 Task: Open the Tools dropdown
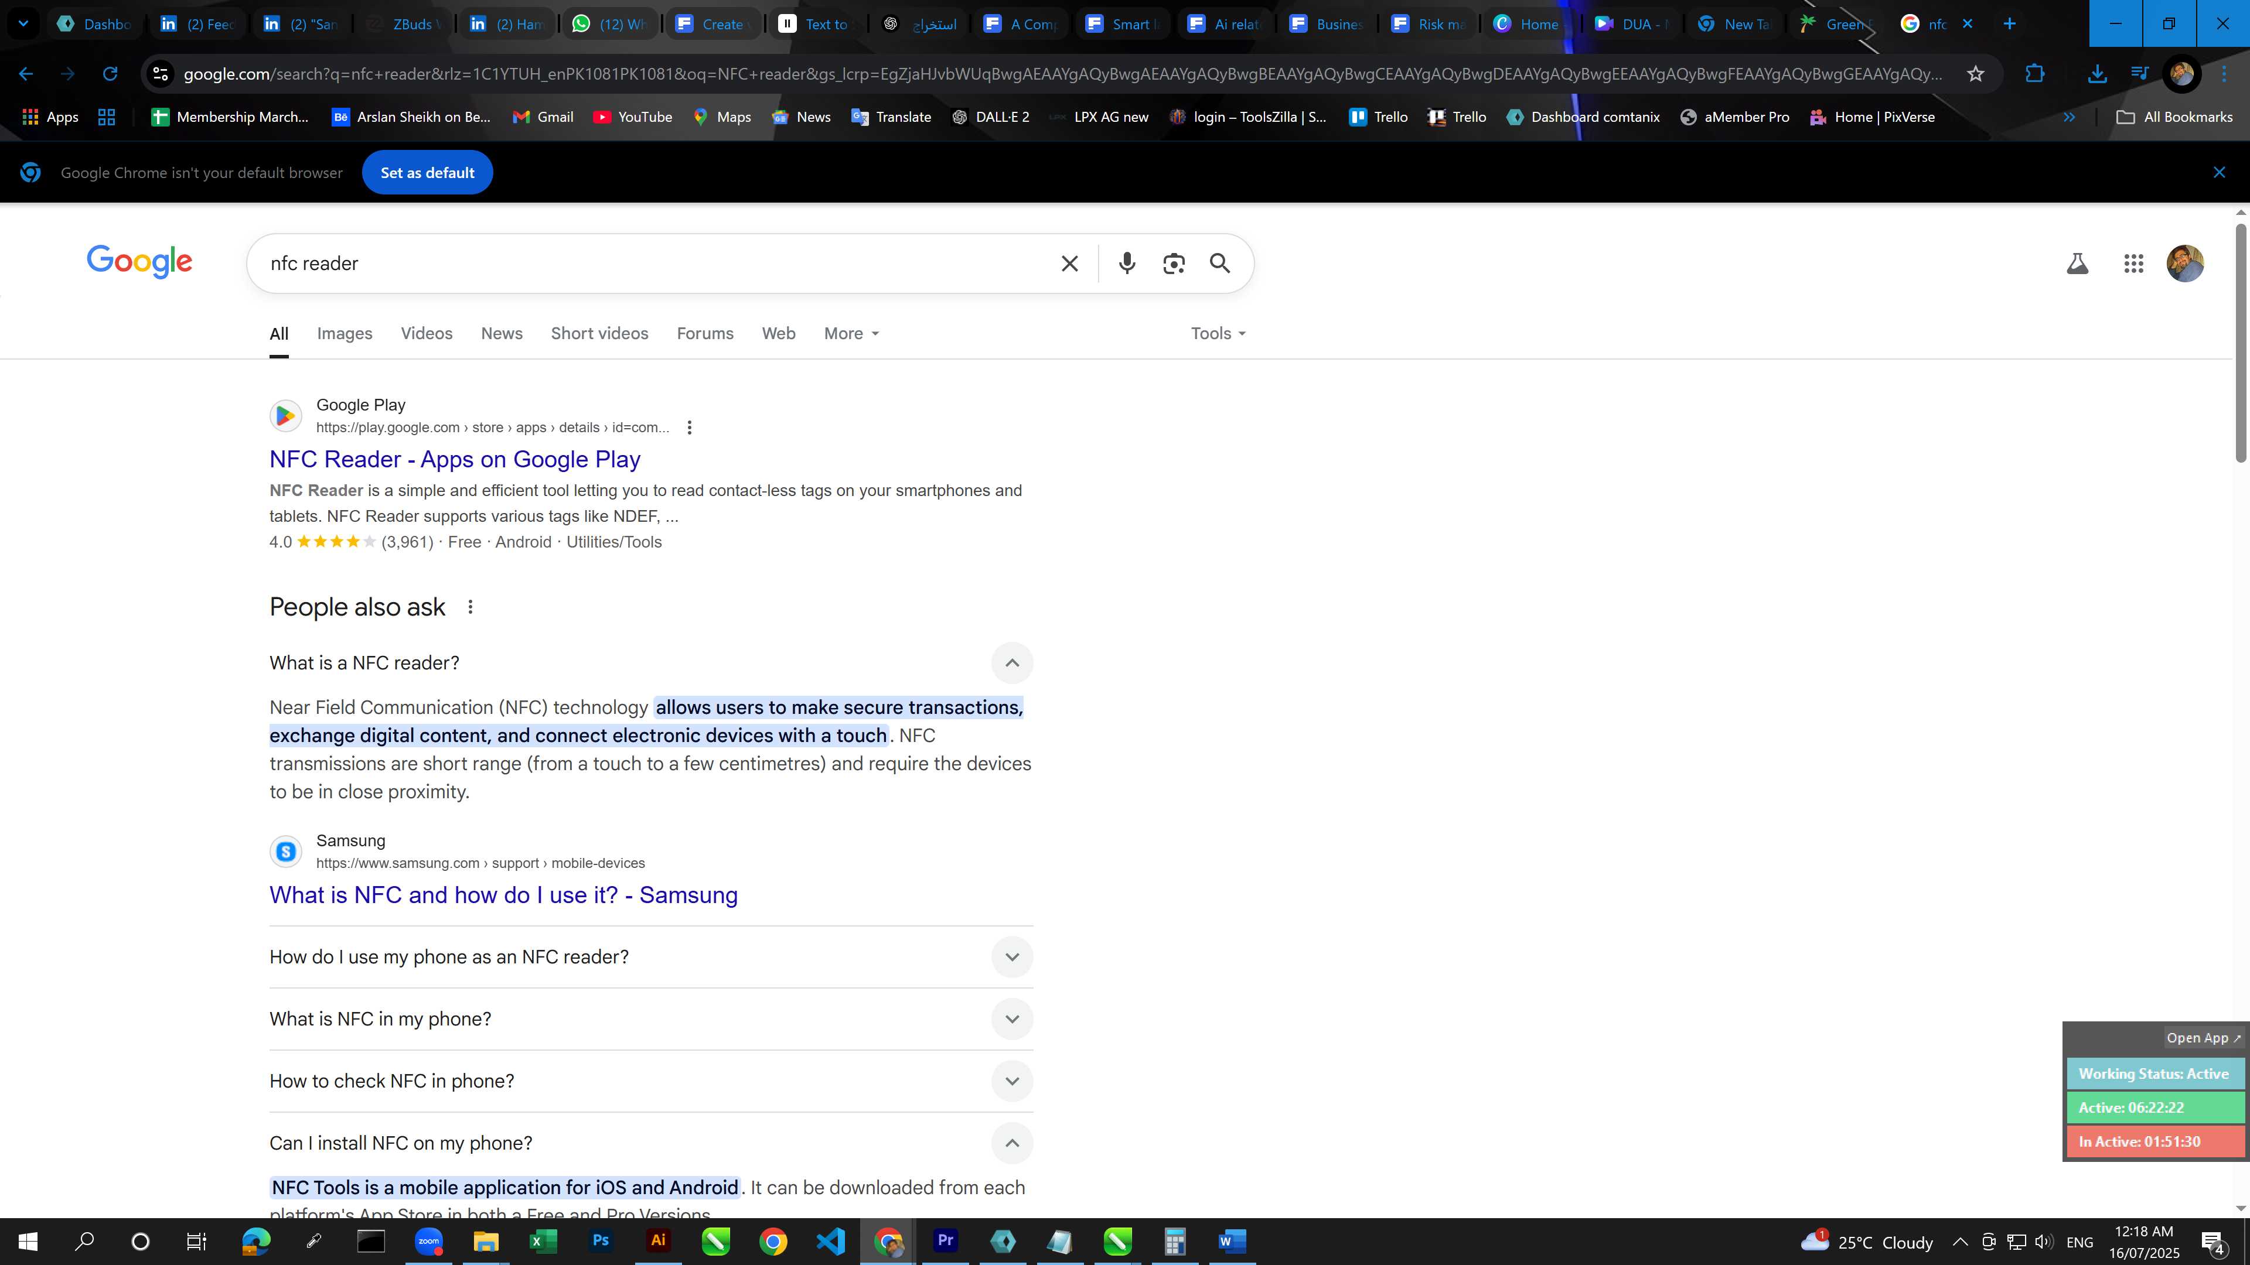[1218, 333]
